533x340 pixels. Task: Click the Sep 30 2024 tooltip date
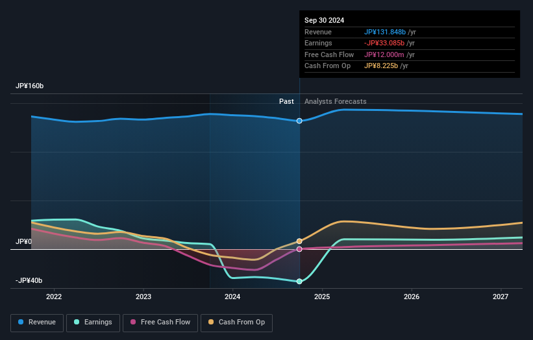coord(325,20)
